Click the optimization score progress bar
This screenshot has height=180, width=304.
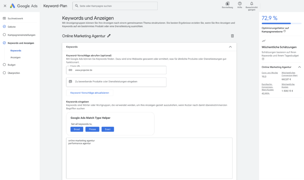[281, 23]
